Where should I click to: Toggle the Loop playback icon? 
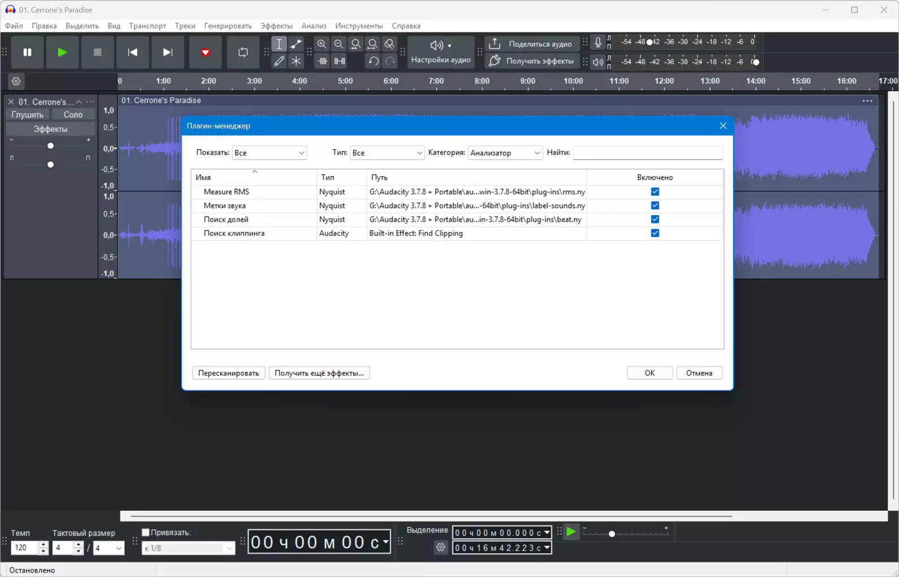243,53
